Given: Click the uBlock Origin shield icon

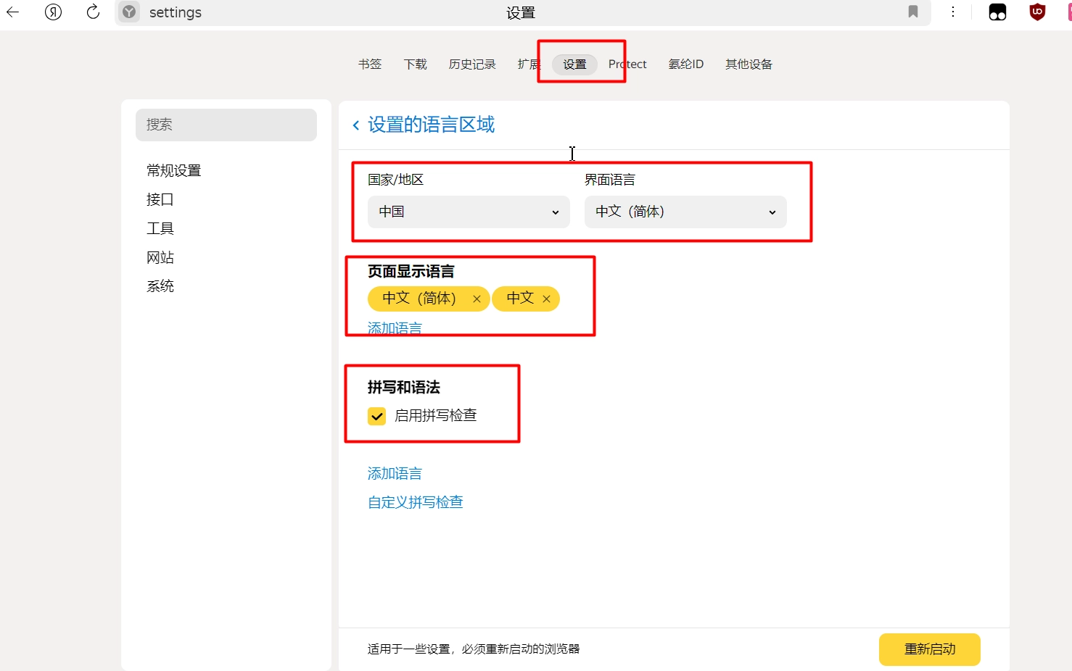Looking at the screenshot, I should (1037, 12).
